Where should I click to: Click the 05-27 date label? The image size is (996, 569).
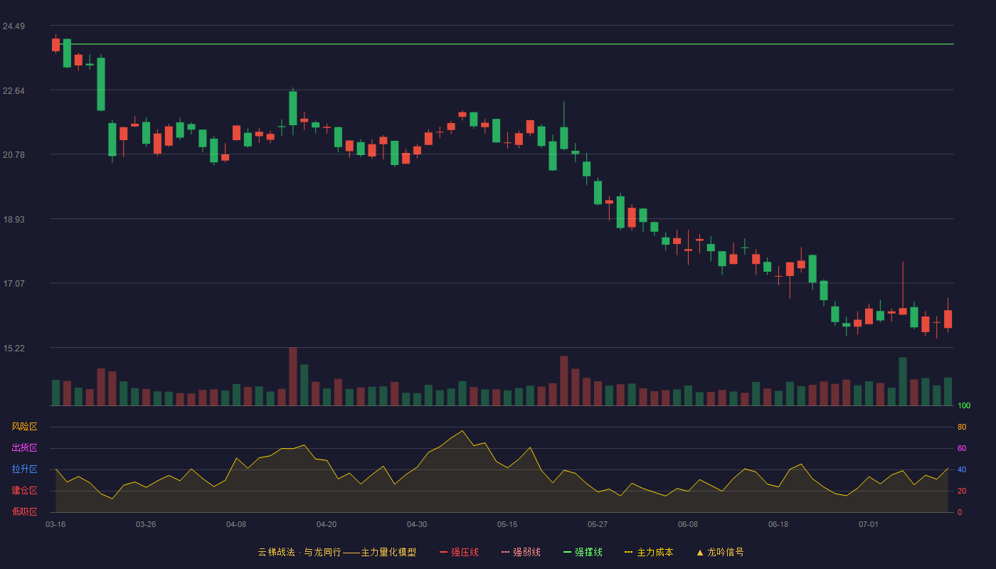point(598,524)
